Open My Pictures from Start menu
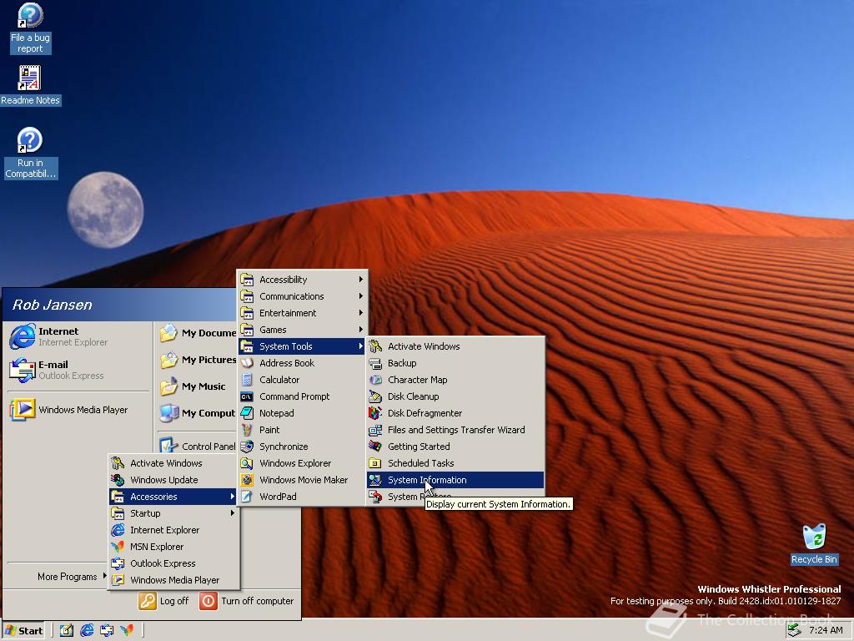This screenshot has width=854, height=641. 197,360
